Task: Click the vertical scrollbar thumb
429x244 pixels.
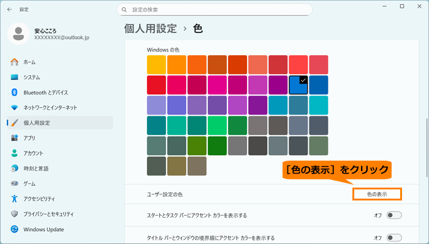Action: point(427,148)
